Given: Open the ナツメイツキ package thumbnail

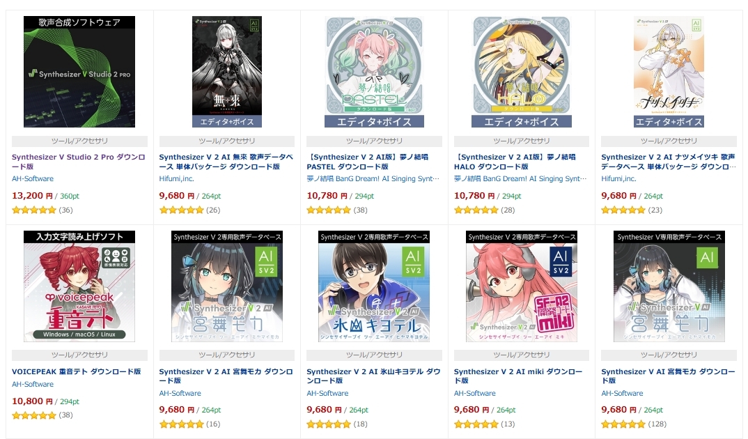Looking at the screenshot, I should (669, 72).
